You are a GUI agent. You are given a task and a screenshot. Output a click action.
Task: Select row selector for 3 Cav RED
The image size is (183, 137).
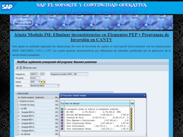(17, 109)
